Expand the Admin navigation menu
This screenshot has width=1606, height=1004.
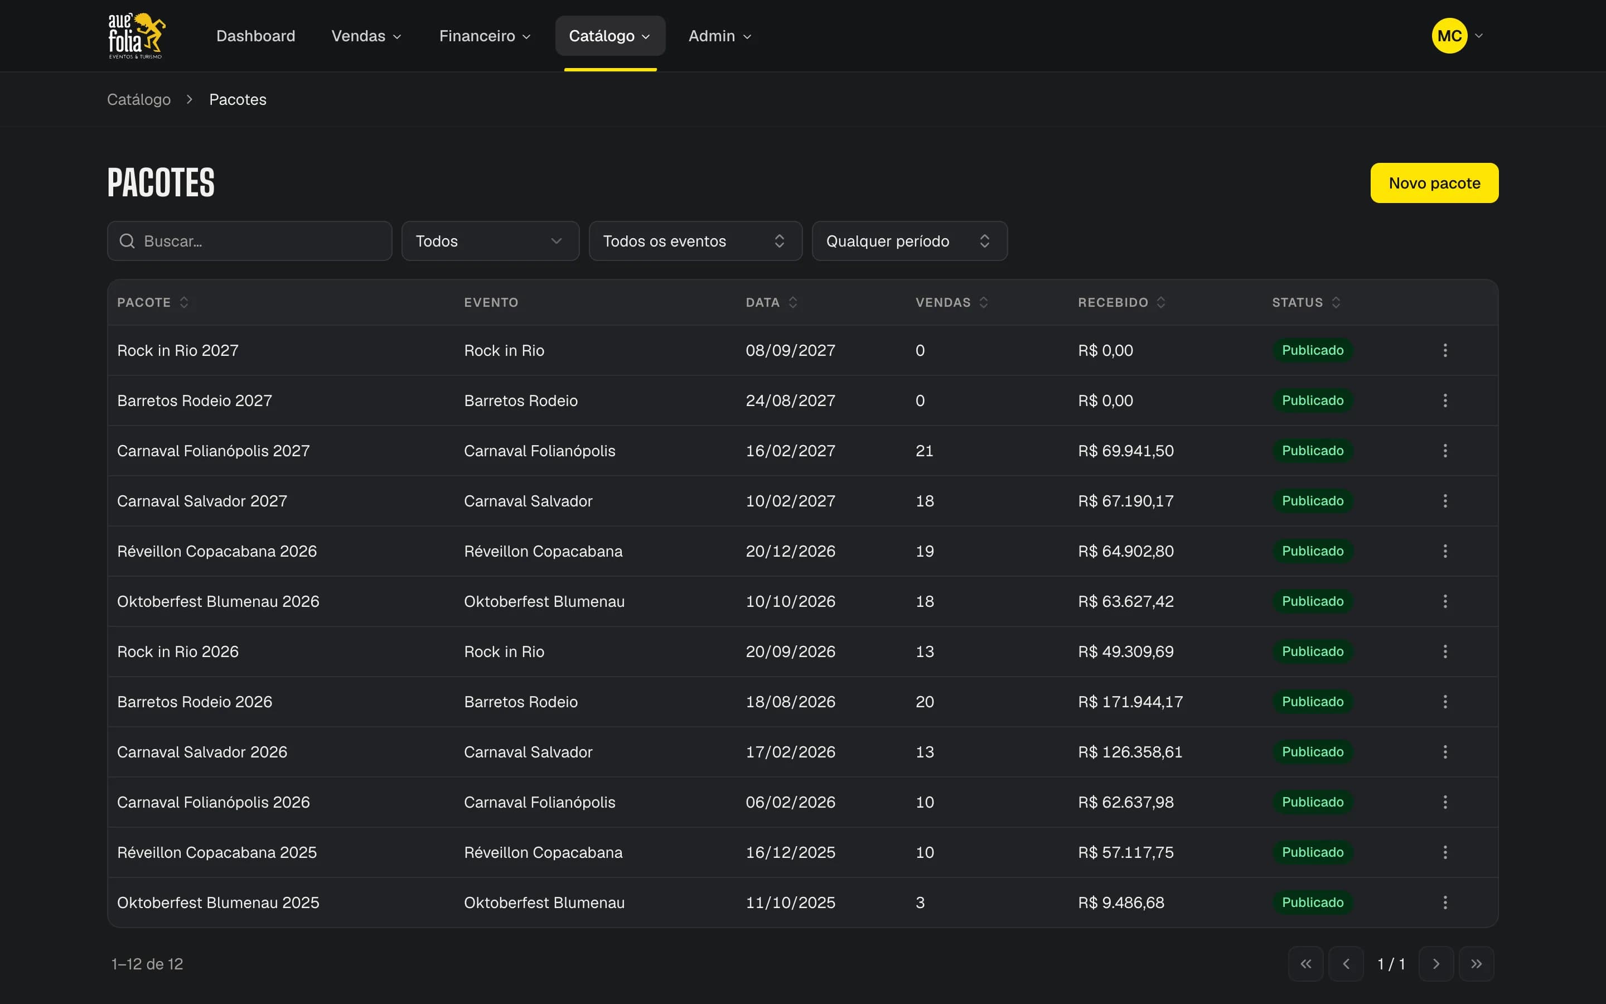(x=720, y=36)
